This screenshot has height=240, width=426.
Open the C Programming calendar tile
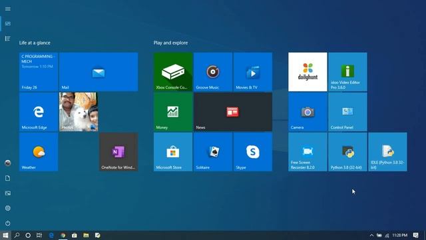[39, 72]
